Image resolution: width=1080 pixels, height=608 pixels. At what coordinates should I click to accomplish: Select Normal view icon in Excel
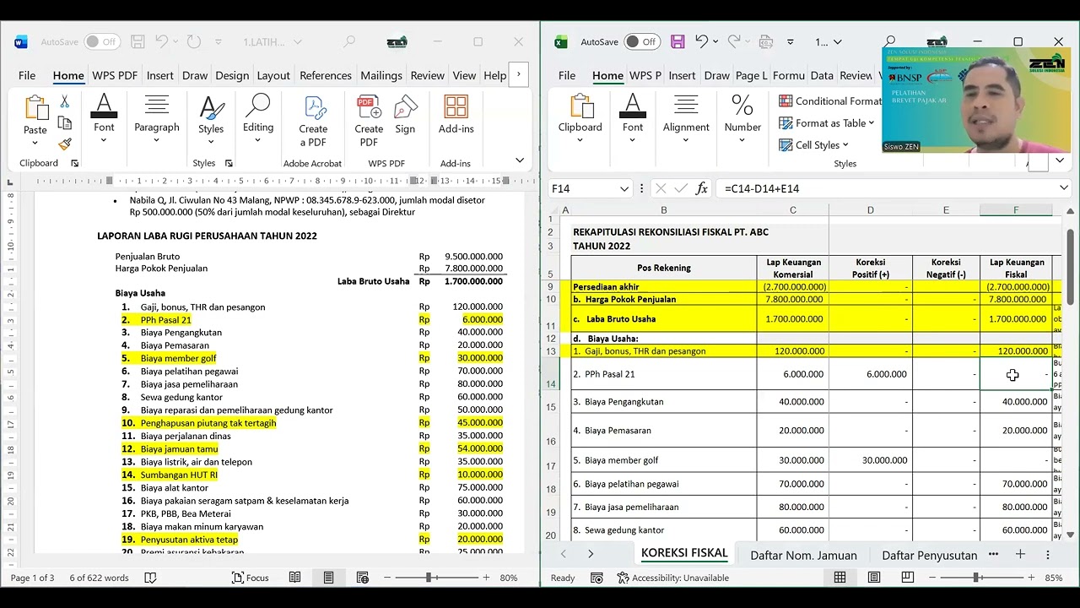point(840,578)
